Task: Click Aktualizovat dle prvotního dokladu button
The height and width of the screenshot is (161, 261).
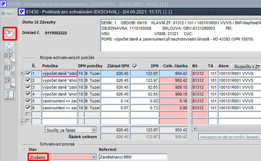Action: (x=230, y=137)
